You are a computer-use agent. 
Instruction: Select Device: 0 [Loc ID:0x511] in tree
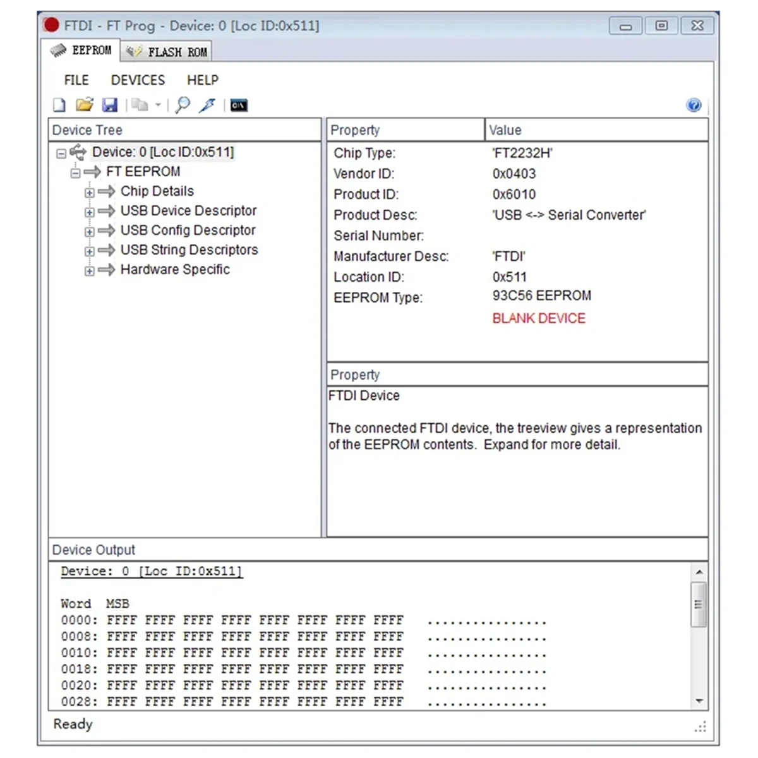(163, 152)
